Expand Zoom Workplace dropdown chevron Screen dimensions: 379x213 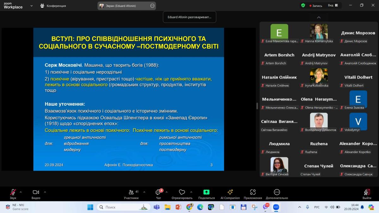point(31,6)
